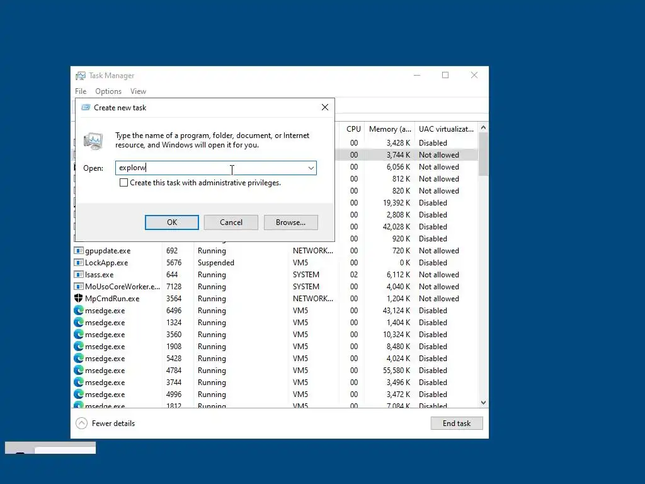Click the Edge icon for PID 4784
The width and height of the screenshot is (645, 484).
pos(79,370)
